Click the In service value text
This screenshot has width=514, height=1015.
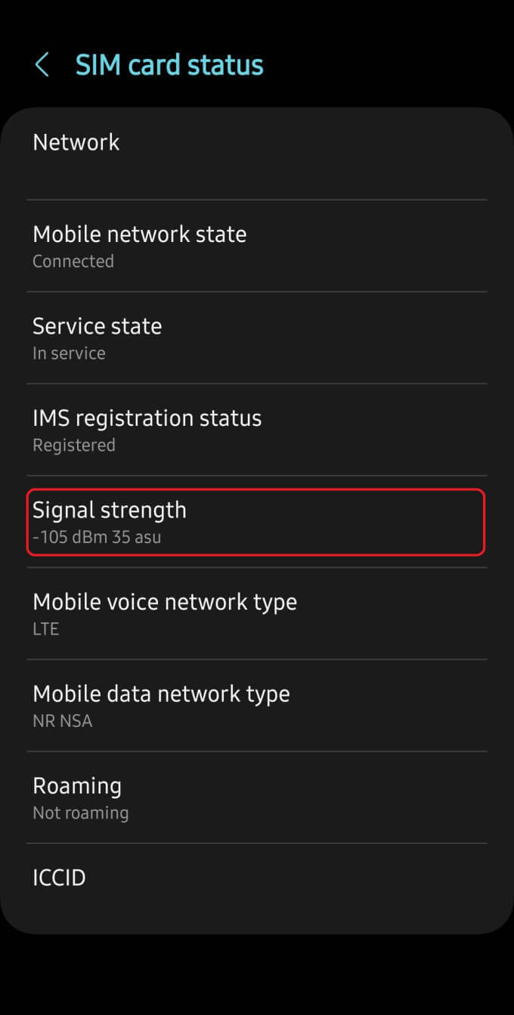tap(69, 353)
